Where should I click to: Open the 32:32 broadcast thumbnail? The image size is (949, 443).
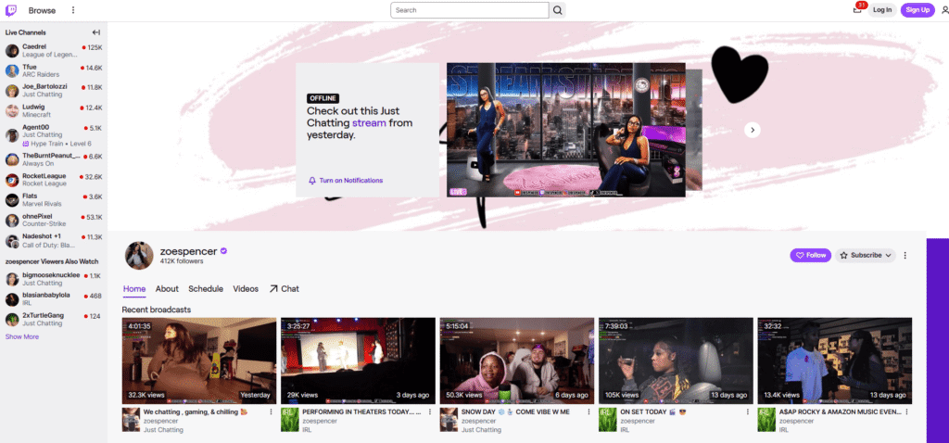point(835,361)
